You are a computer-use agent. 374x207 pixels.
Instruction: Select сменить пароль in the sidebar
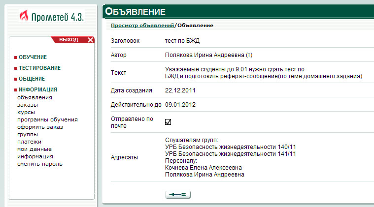pyautogui.click(x=40, y=164)
